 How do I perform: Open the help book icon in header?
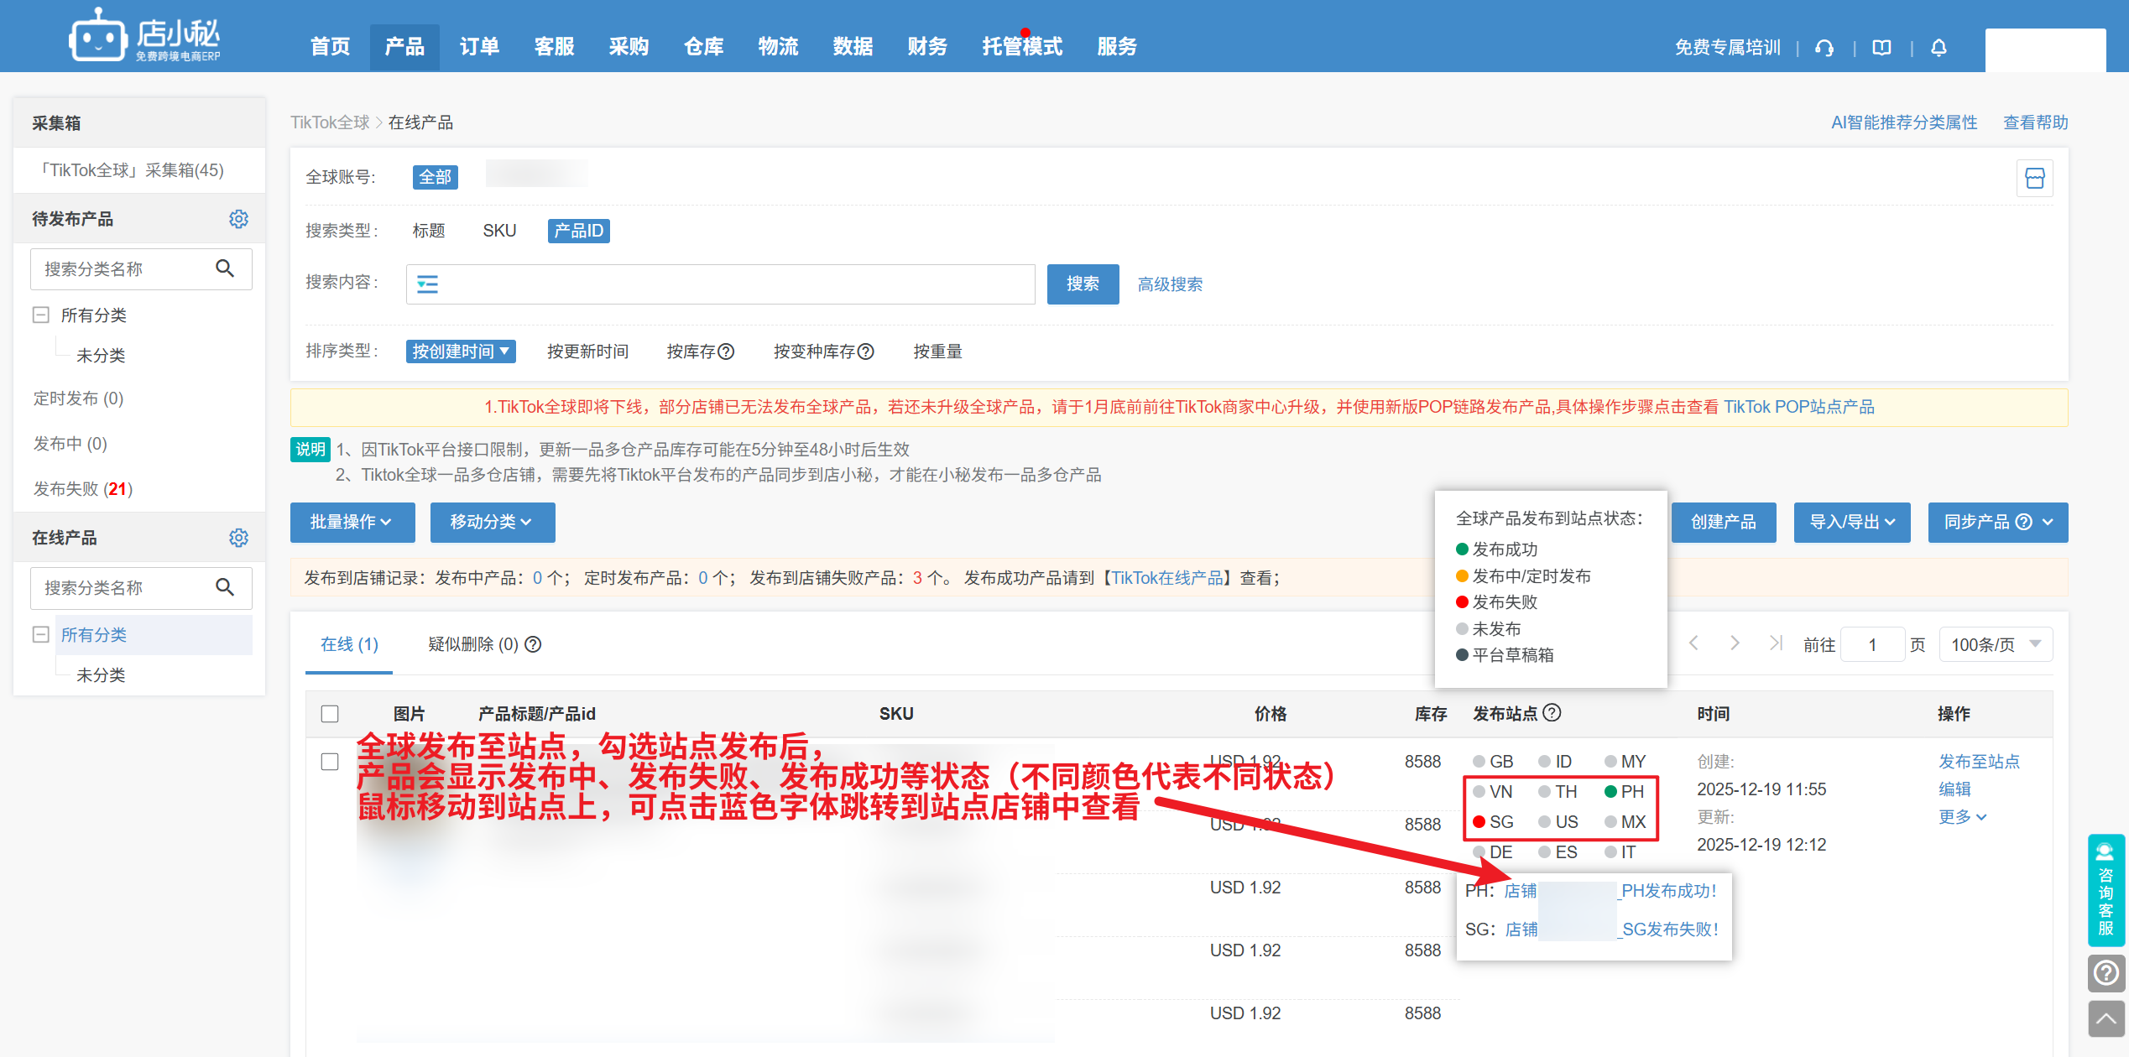tap(1881, 48)
